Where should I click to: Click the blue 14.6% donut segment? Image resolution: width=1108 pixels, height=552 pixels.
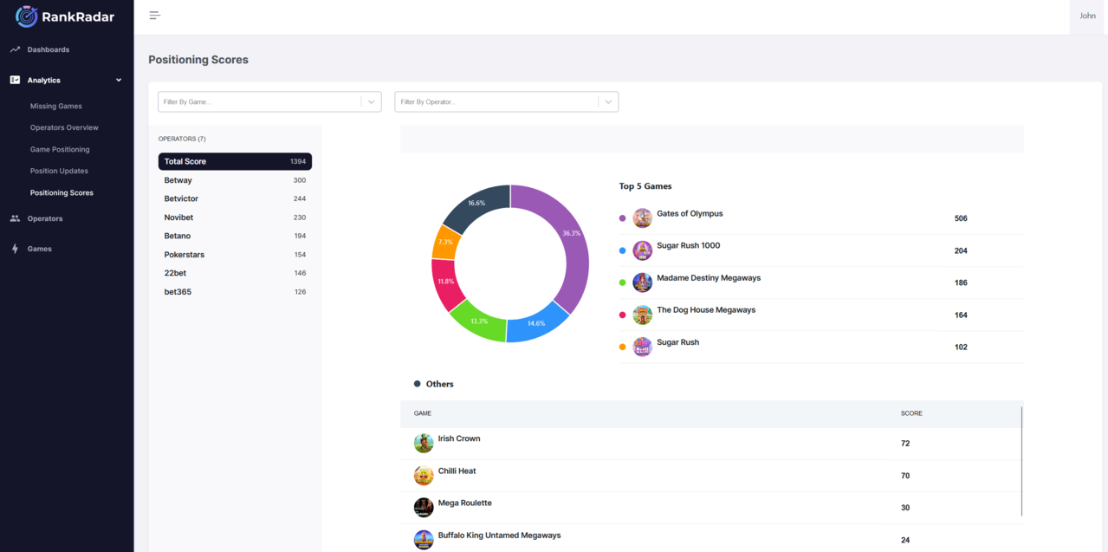click(536, 323)
